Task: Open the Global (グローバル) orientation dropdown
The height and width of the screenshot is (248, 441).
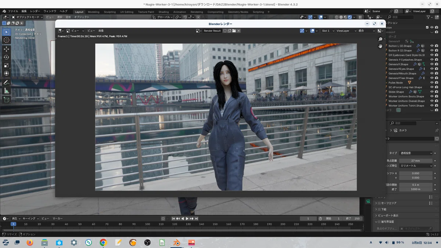Action: [x=163, y=17]
